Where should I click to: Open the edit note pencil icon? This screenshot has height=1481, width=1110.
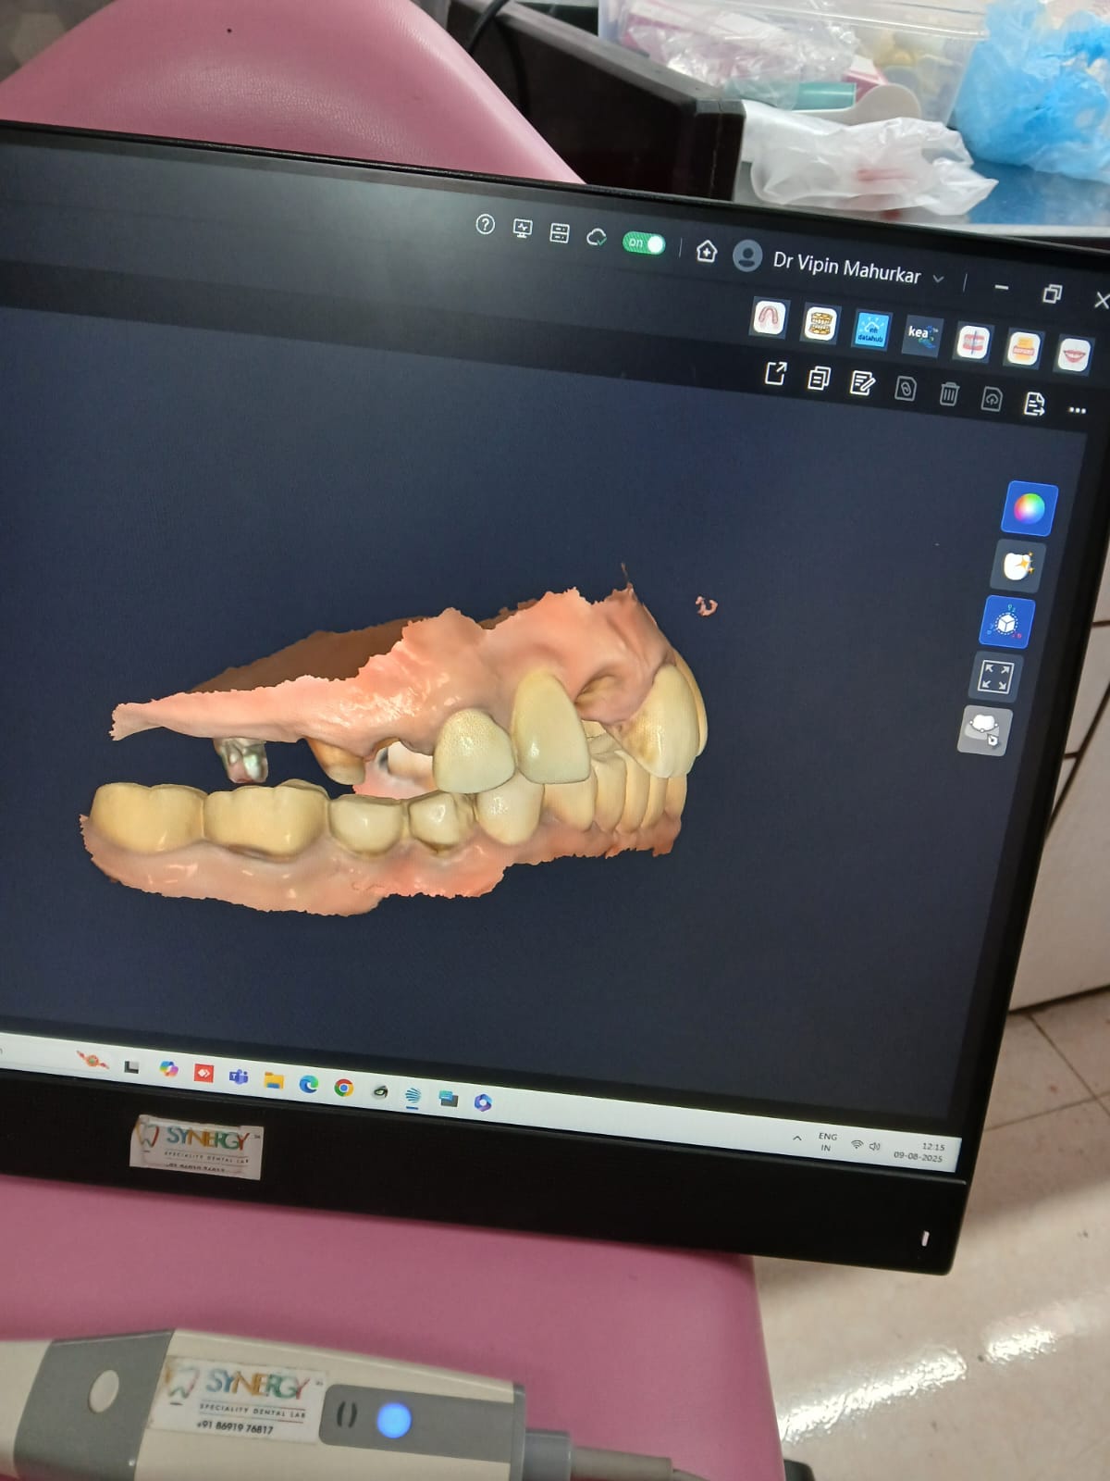861,382
